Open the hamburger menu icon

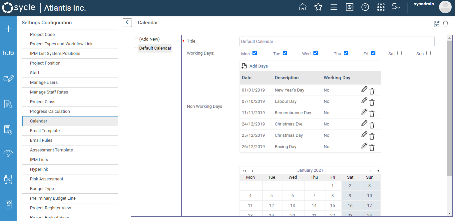click(334, 7)
